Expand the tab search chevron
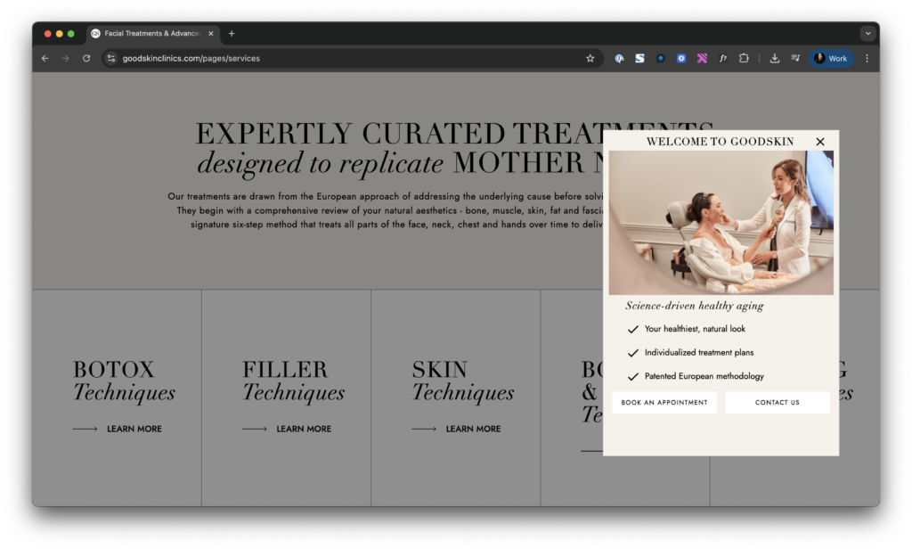Screen dimensions: 912x549 pos(867,33)
